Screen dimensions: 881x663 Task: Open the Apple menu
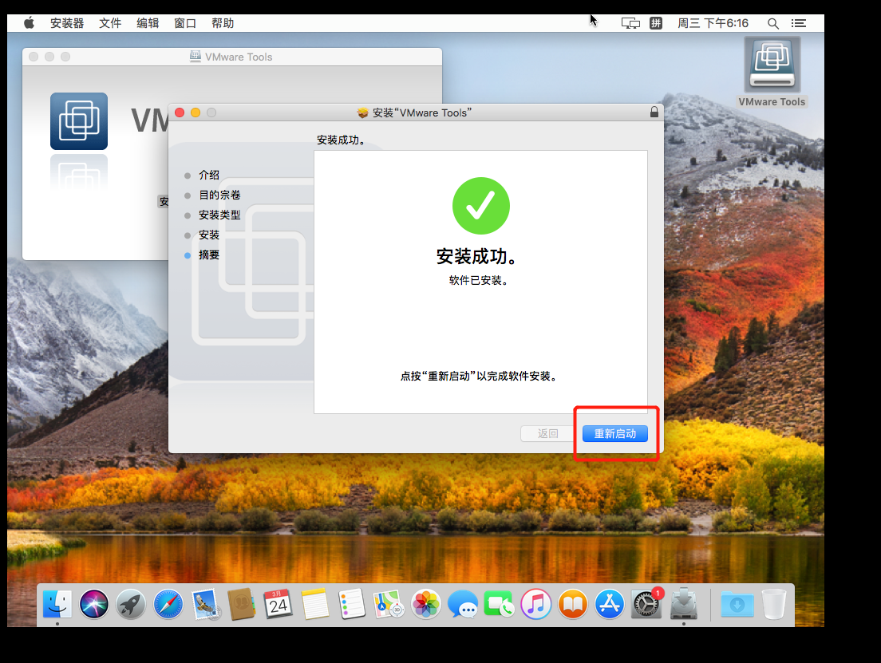point(29,23)
